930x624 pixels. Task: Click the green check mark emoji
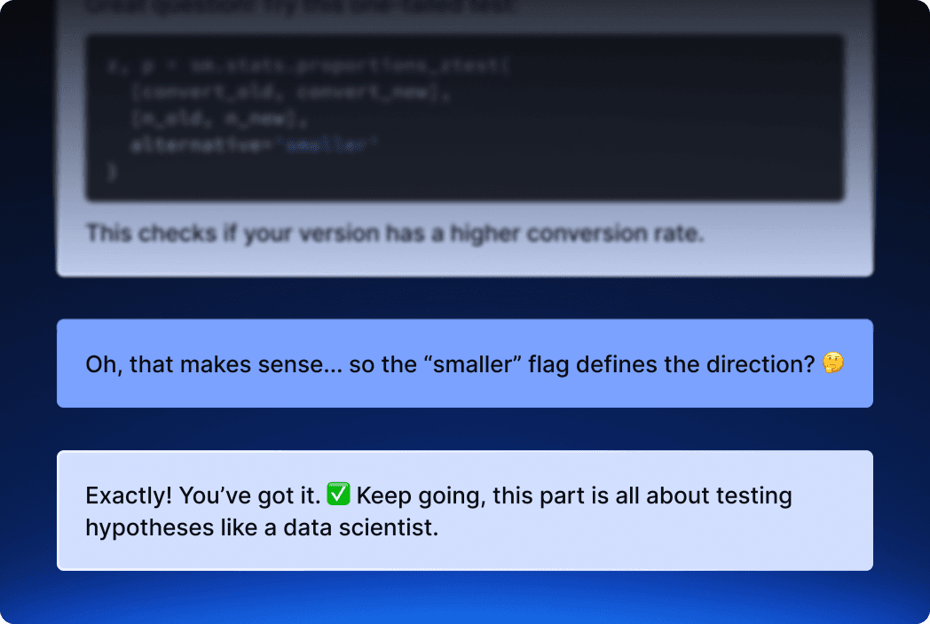pos(339,495)
